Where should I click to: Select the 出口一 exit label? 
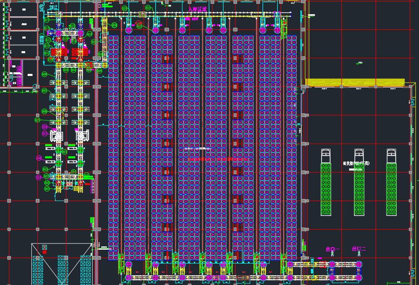coord(332,249)
